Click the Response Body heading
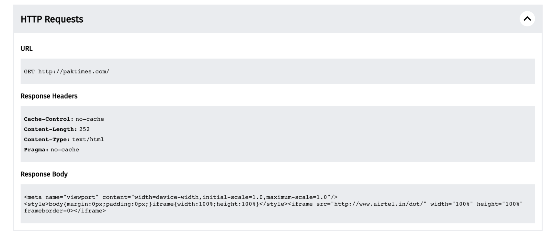The image size is (556, 242). 44,174
